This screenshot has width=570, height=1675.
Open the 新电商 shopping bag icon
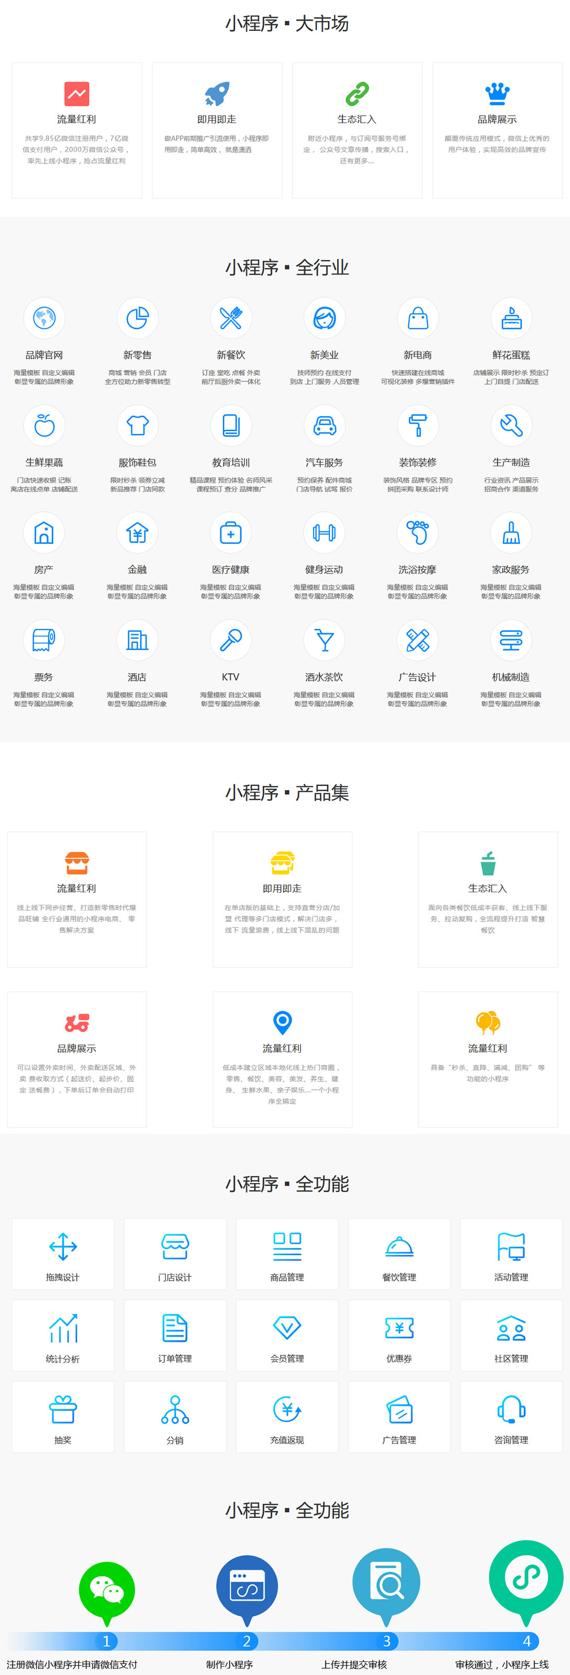[418, 318]
